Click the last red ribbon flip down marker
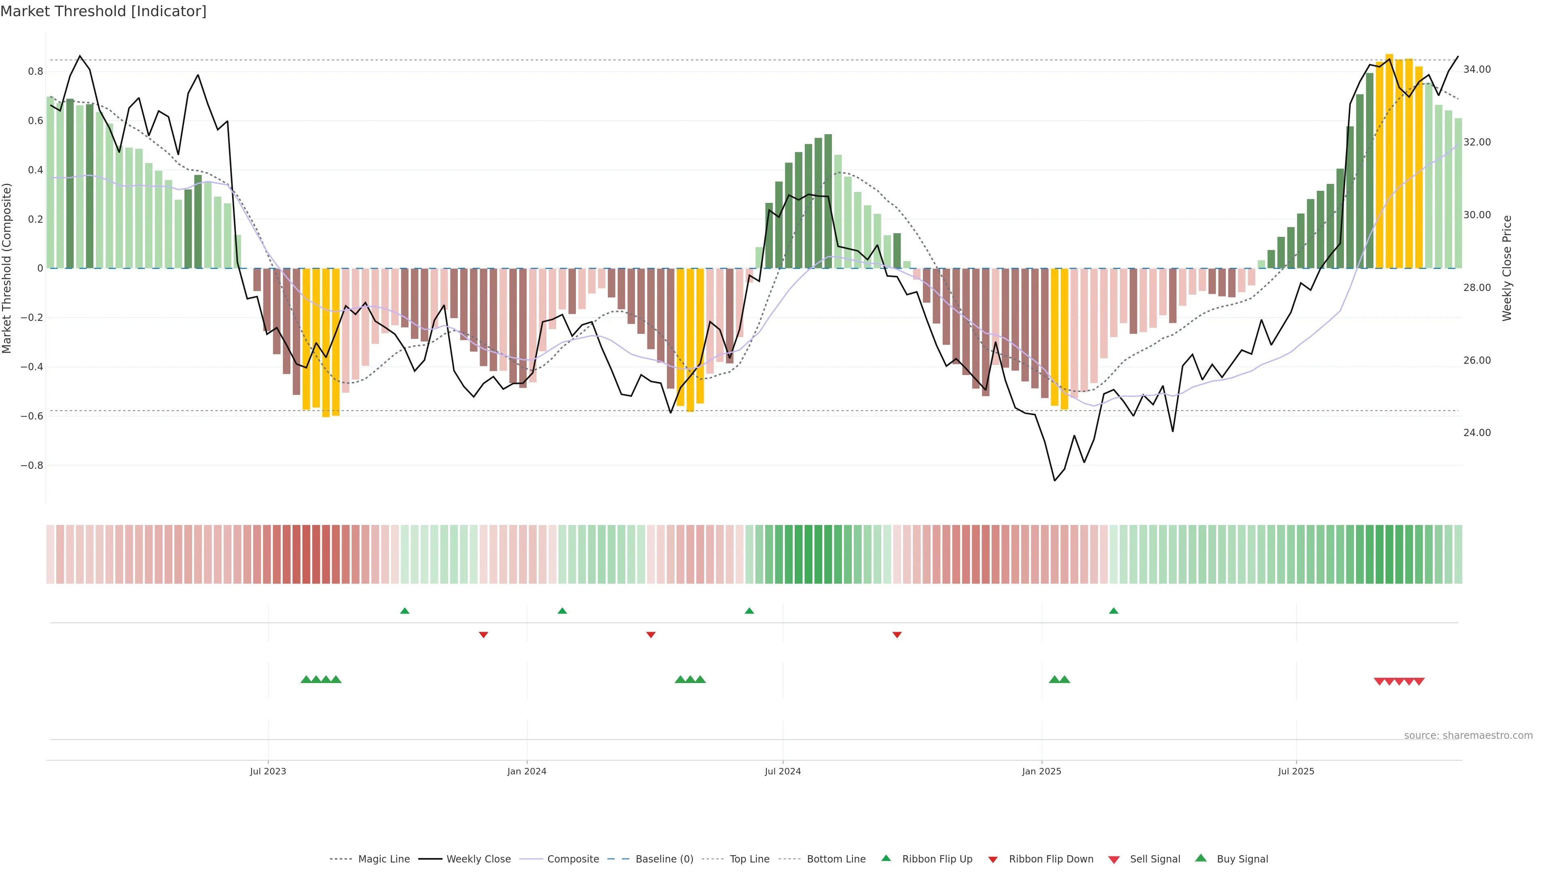This screenshot has height=873, width=1553. pyautogui.click(x=897, y=635)
